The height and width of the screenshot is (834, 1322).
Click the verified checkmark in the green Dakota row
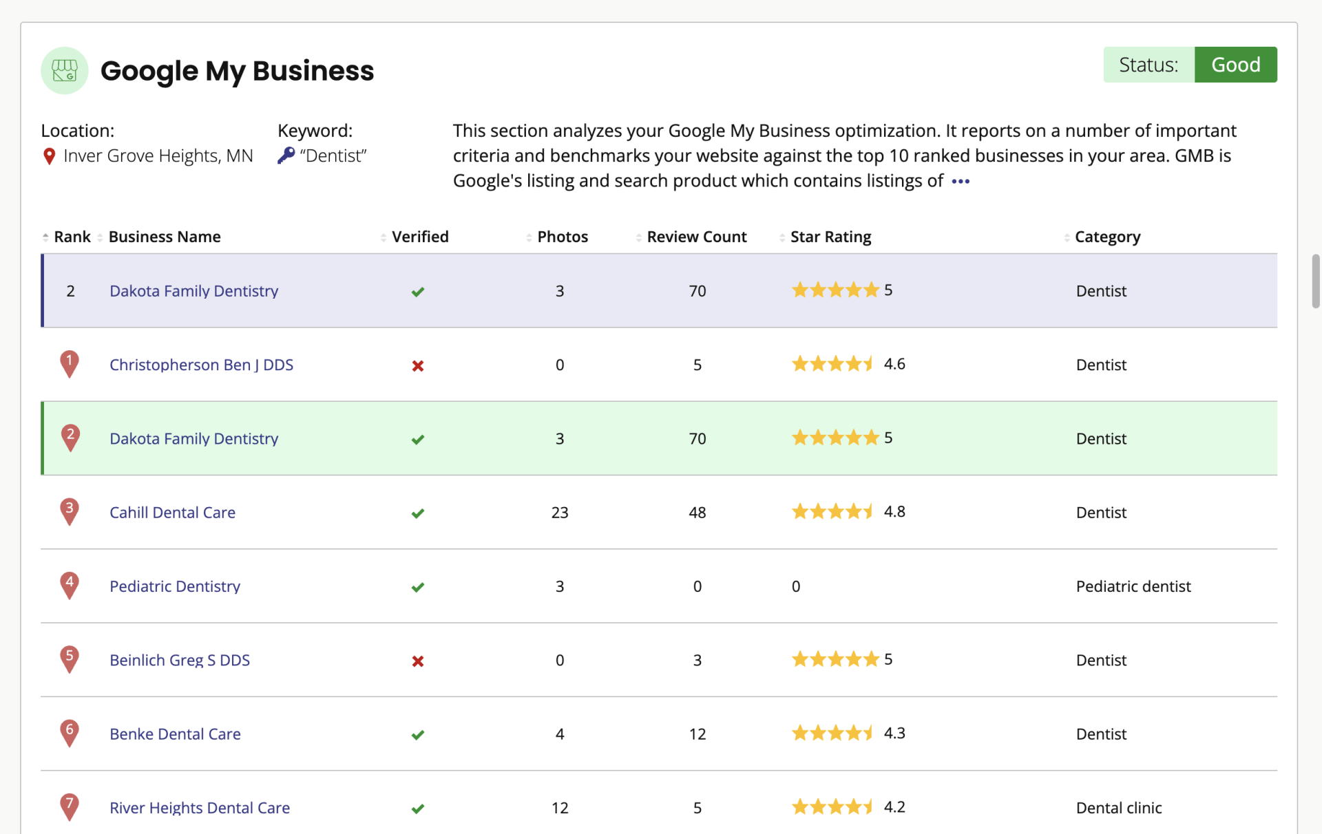coord(418,440)
